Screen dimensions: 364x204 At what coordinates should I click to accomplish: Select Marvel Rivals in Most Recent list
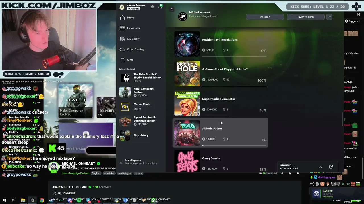coord(141,106)
